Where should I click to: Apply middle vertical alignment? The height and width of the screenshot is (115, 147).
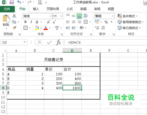click(73, 16)
